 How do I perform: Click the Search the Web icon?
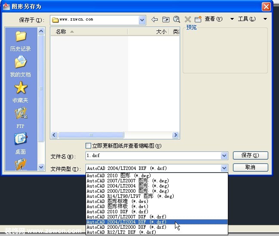tap(177, 19)
